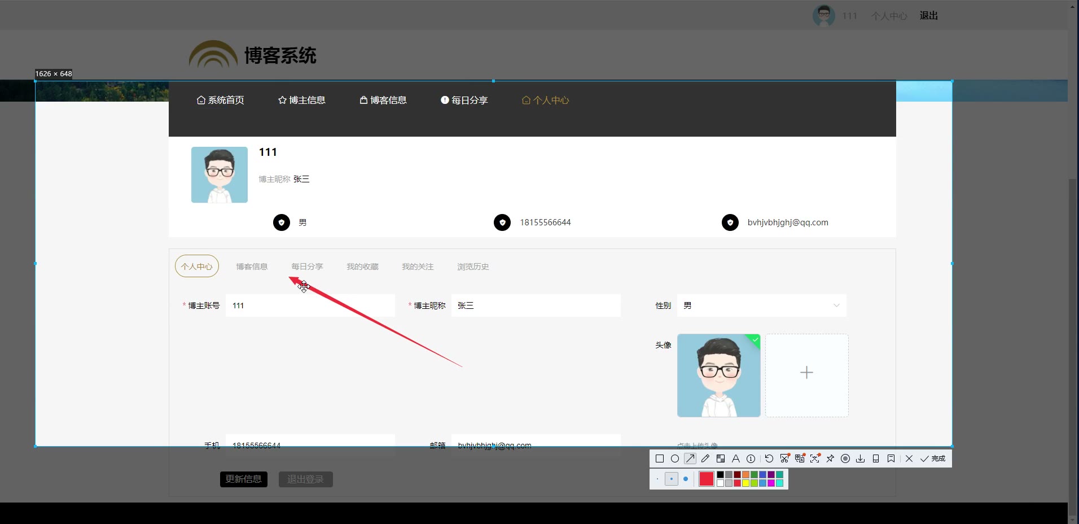Screen dimensions: 1079x524
Task: Select the text annotation tool
Action: click(x=736, y=459)
